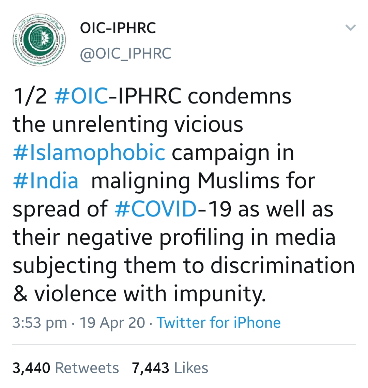This screenshot has width=368, height=388.
Task: Open the @OIC_IPHRC handle
Action: coord(126,53)
